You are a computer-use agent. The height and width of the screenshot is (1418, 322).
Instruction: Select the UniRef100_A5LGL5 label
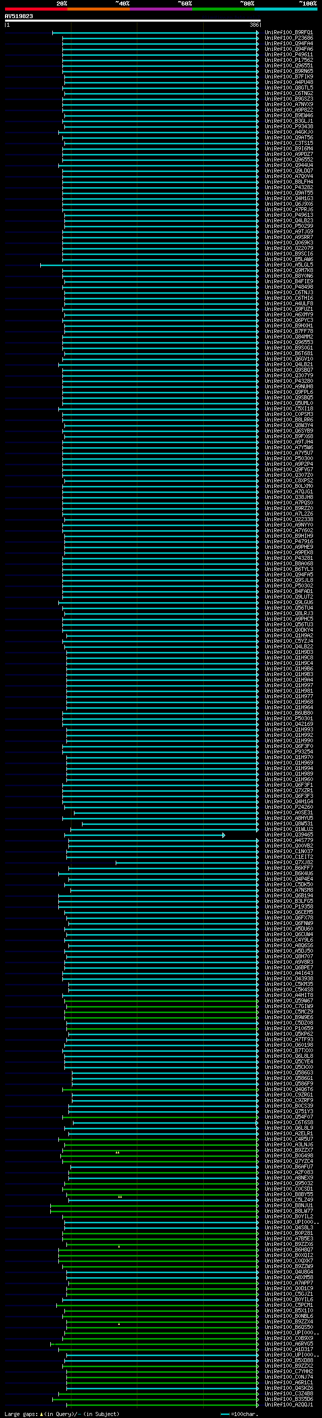(289, 265)
